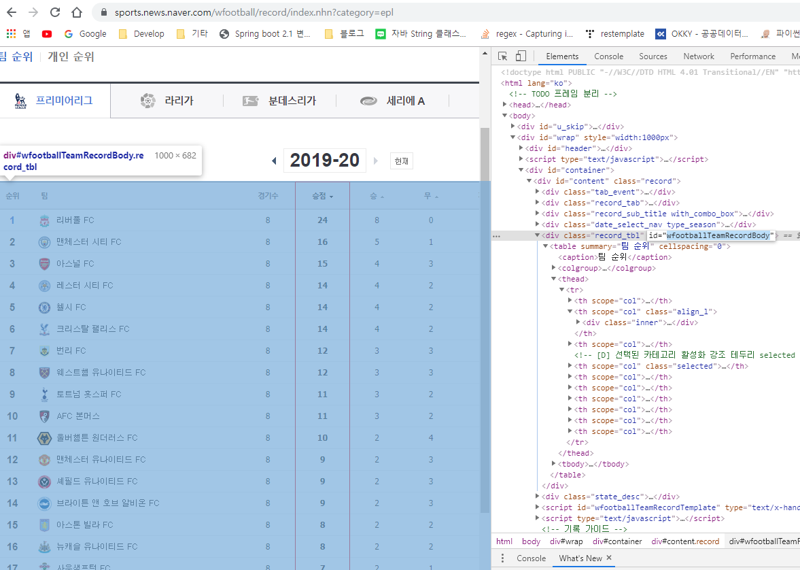Click the 브라이튼 앤 호브 알비온 FC logo

44,503
